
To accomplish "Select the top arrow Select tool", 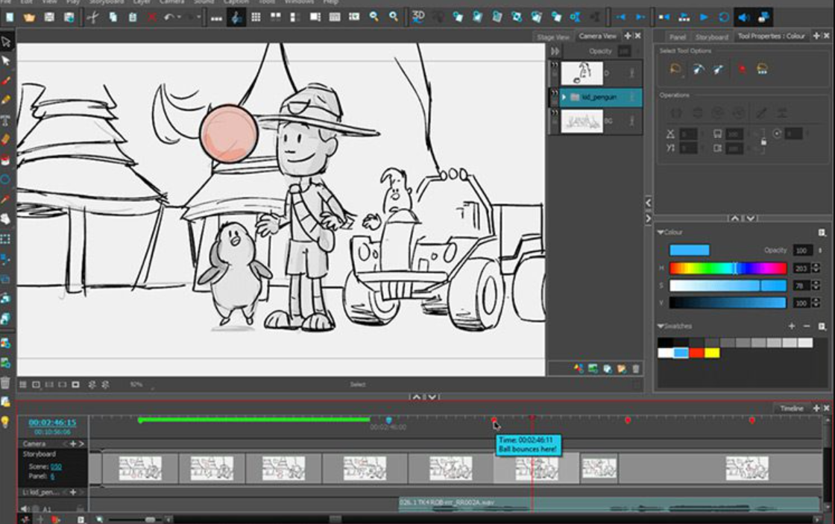I will point(6,42).
